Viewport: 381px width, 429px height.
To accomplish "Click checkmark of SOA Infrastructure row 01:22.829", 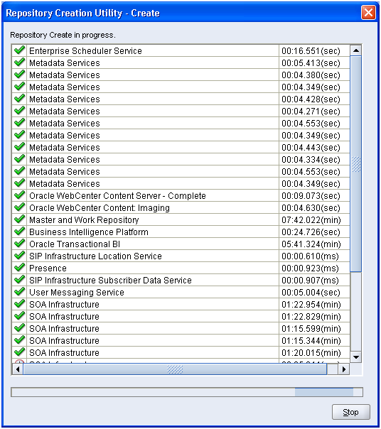I will (x=19, y=316).
